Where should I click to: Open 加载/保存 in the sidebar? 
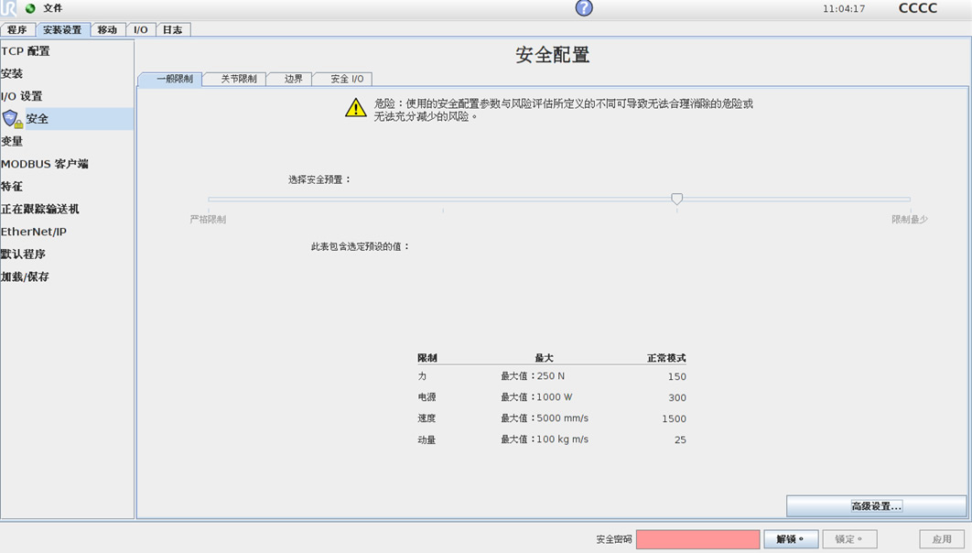[x=26, y=276]
